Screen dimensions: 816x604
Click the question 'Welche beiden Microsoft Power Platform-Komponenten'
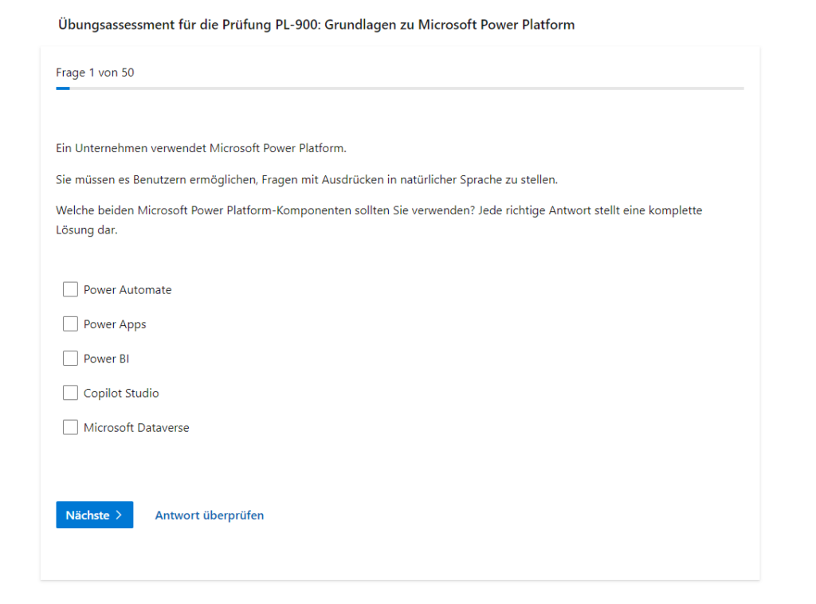tap(379, 220)
